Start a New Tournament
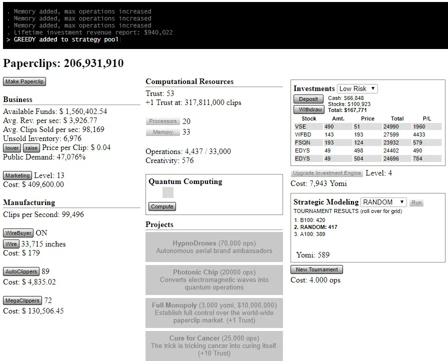Screen dimensions: 448x361 tap(316, 269)
